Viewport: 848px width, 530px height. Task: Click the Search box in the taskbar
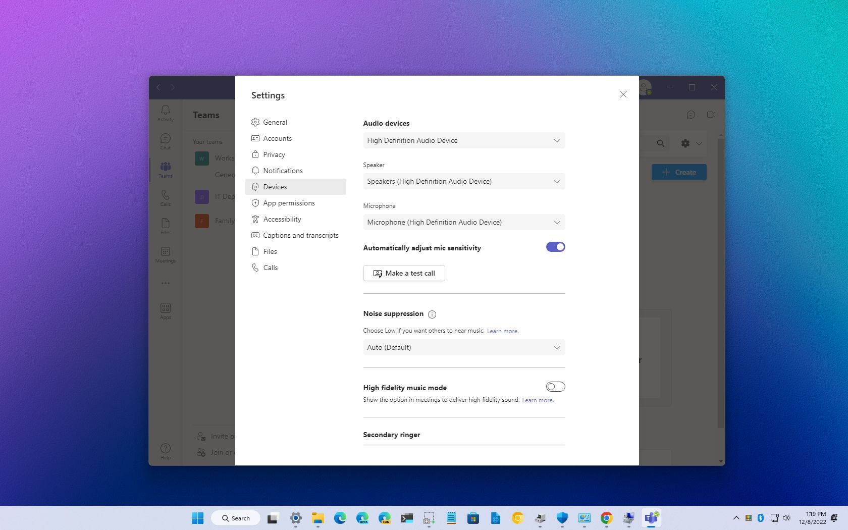235,518
